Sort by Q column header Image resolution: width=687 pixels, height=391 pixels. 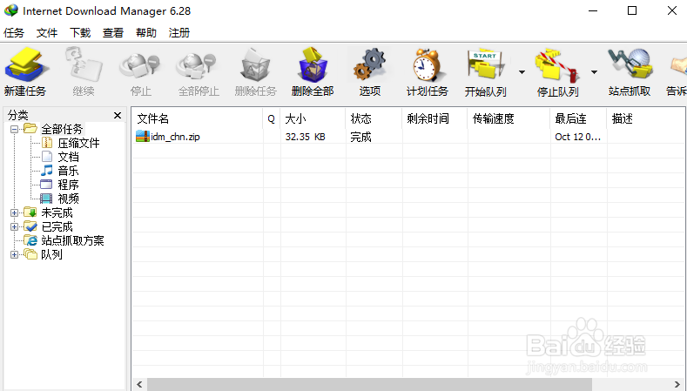(272, 118)
